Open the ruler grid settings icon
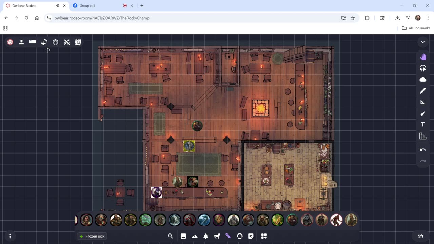Image resolution: width=434 pixels, height=244 pixels. 33,42
